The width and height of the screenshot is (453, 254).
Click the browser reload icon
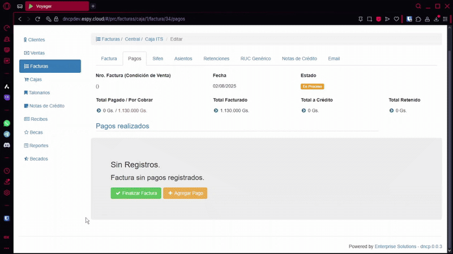tap(38, 19)
